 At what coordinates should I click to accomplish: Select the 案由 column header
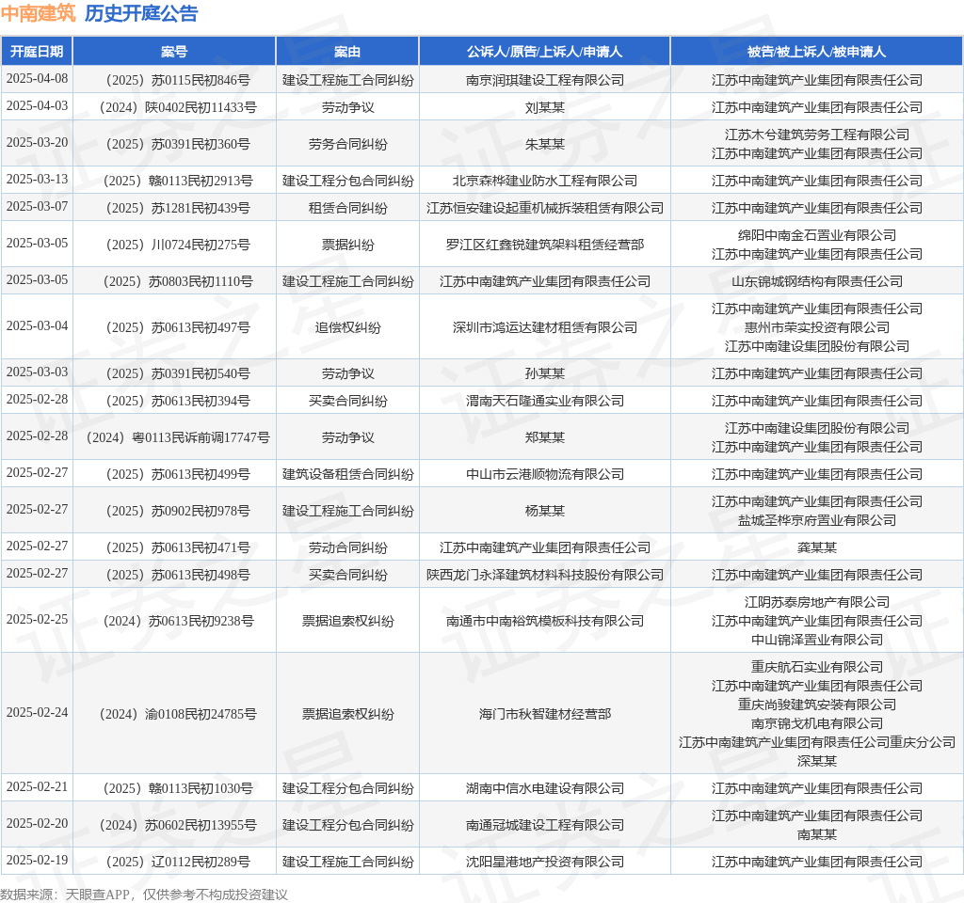coord(347,52)
